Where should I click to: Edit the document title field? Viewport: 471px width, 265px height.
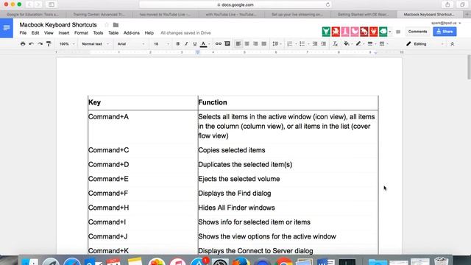tap(58, 25)
